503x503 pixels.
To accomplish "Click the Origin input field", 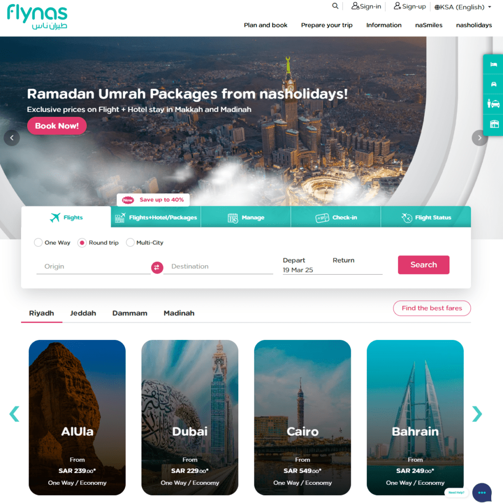I will [x=93, y=267].
